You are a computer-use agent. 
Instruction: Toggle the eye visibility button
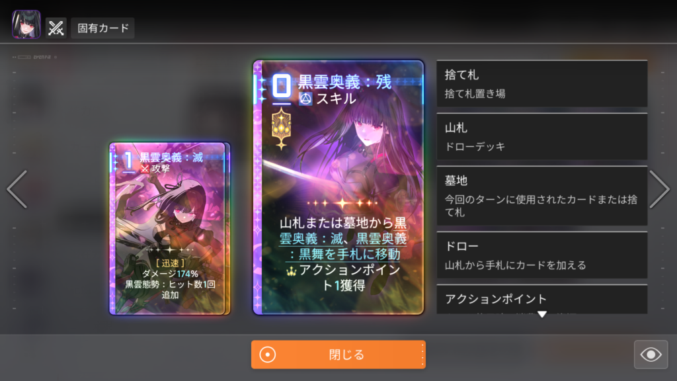pyautogui.click(x=651, y=355)
